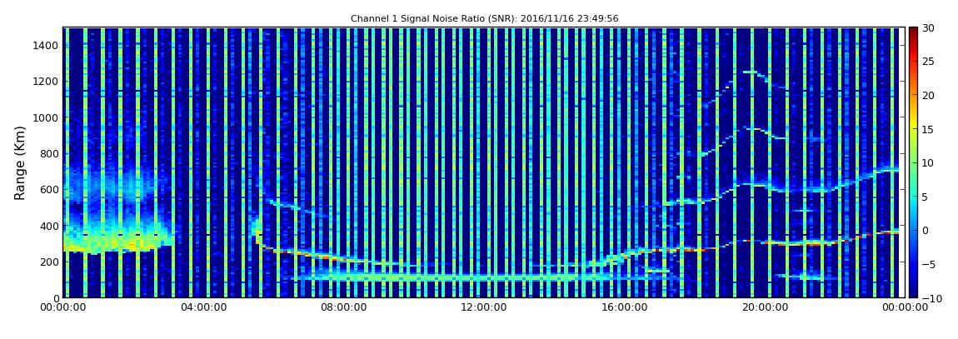Image resolution: width=958 pixels, height=339 pixels.
Task: Click the x-axis time label '04:00:00'
Action: [x=202, y=307]
